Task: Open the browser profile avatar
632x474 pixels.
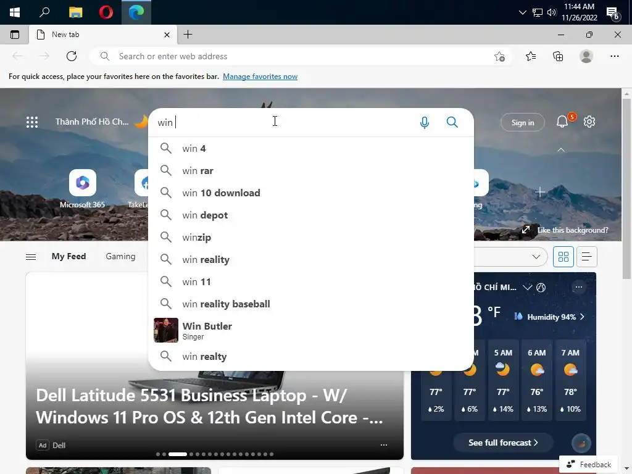Action: 586,56
